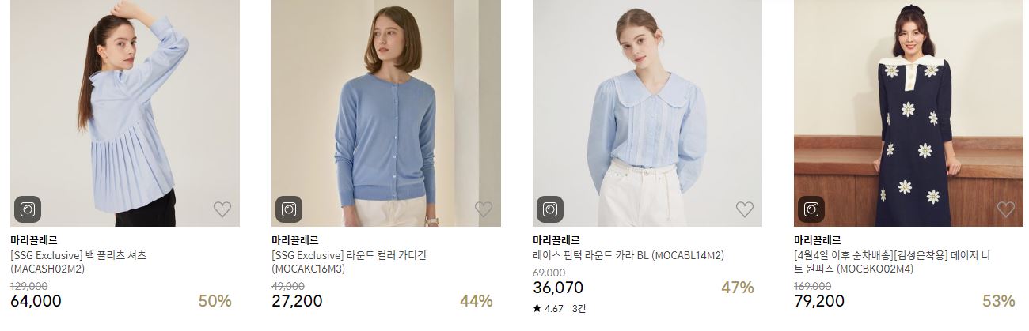Open the 3건 review count
1029x331 pixels.
579,309
